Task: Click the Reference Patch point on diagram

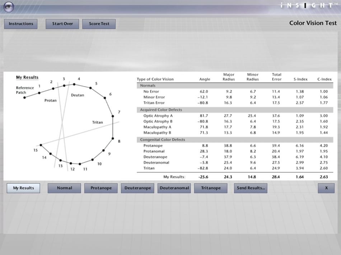Action: (x=24, y=98)
